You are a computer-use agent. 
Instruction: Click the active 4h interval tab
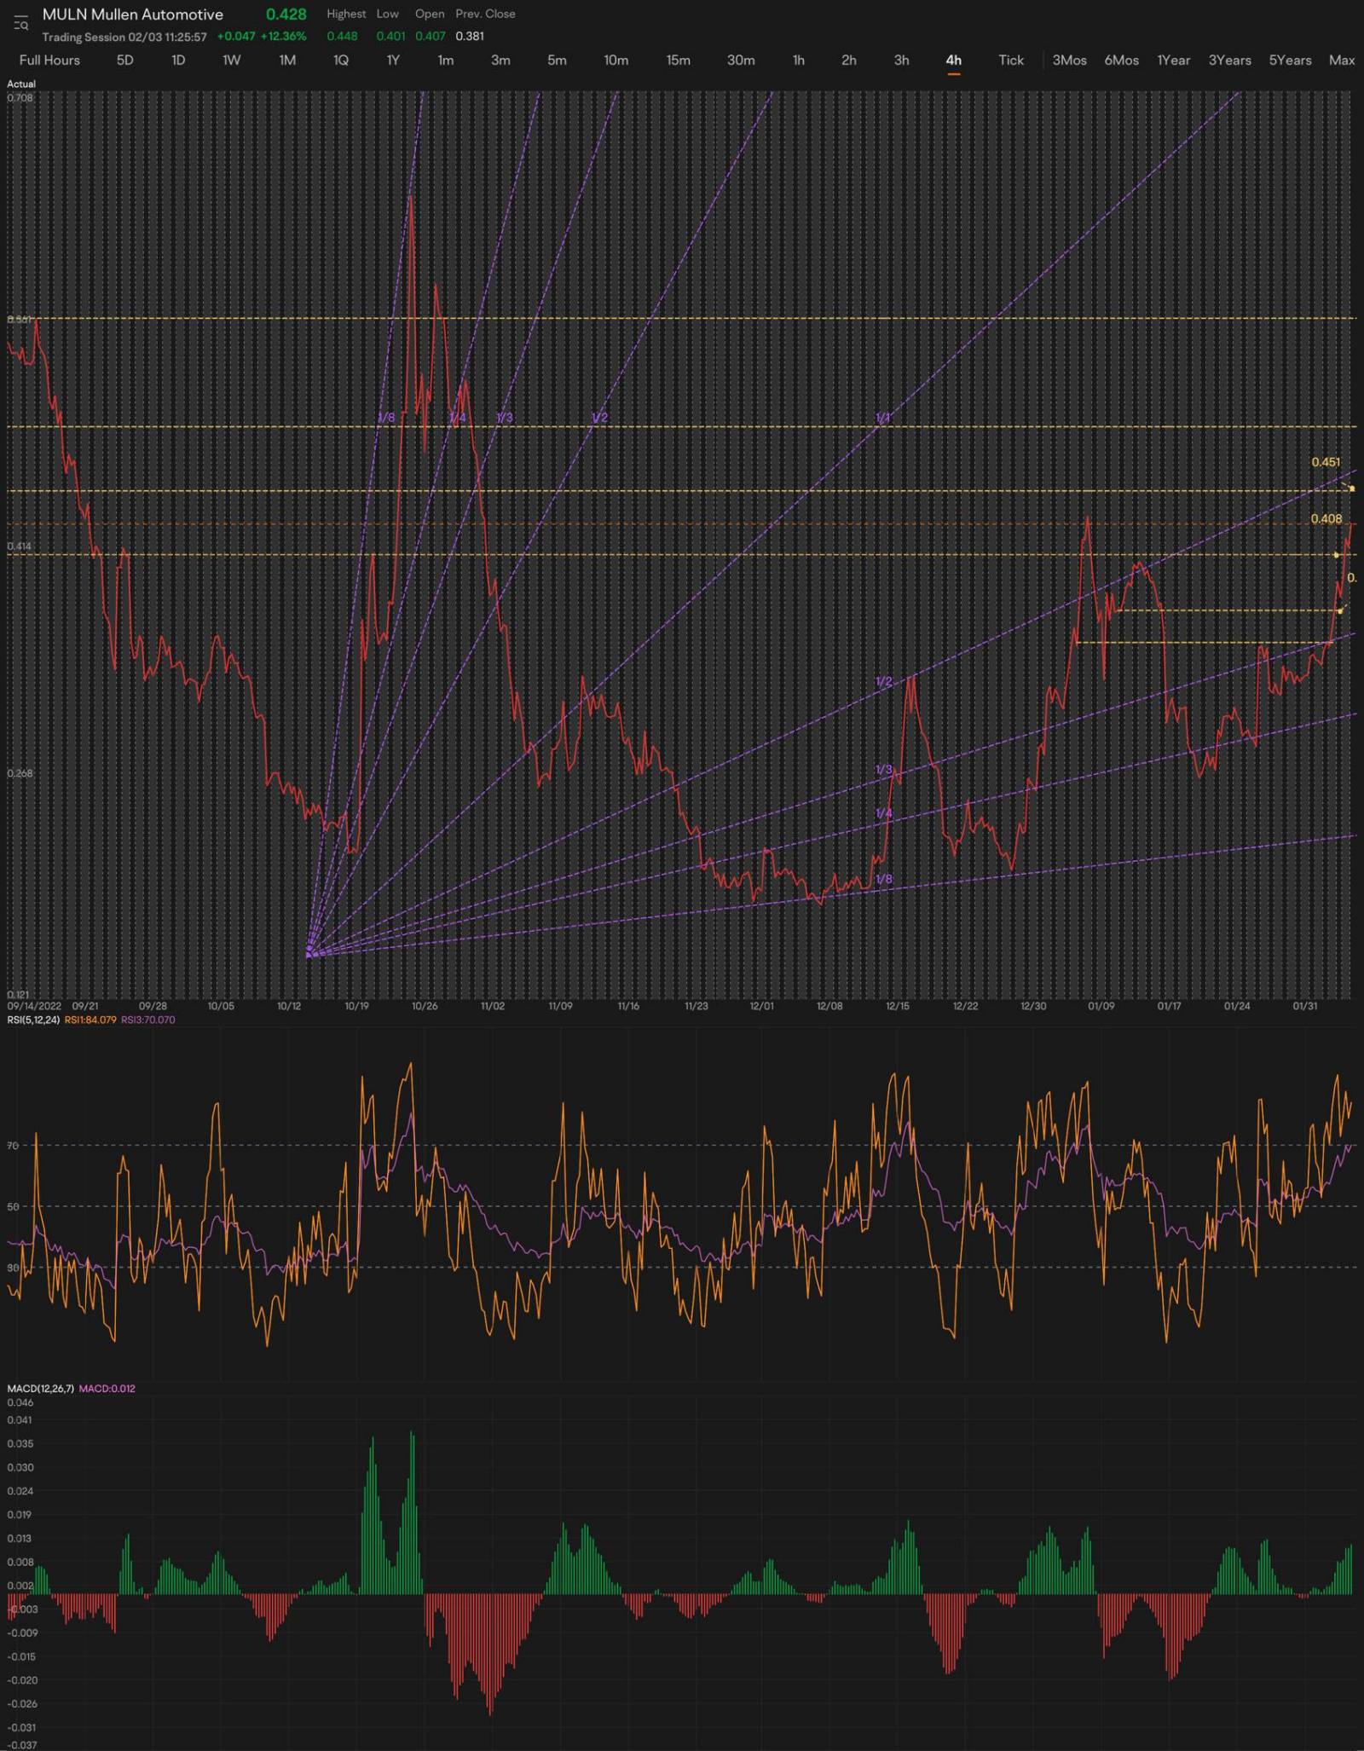953,60
